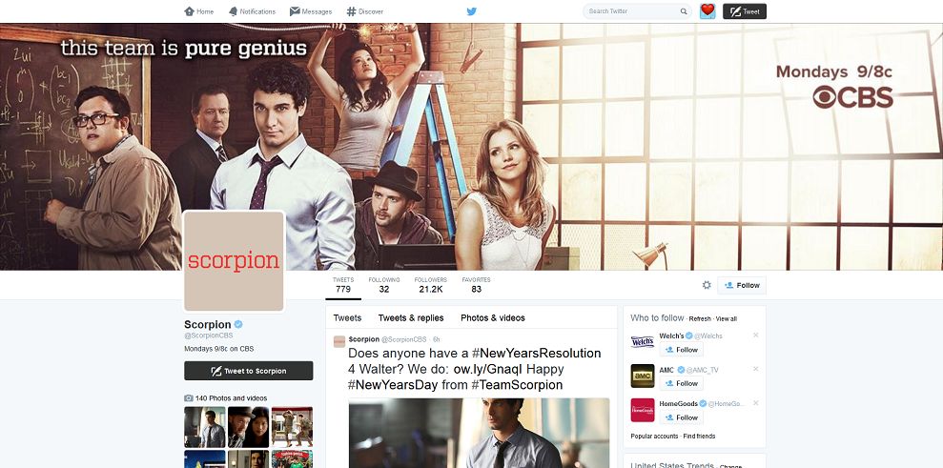This screenshot has height=468, width=943.
Task: View Followers count 21.2K
Action: point(431,285)
